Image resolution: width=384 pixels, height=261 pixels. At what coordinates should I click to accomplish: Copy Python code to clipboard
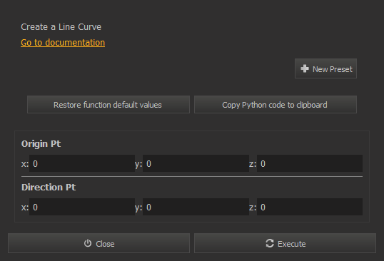(x=276, y=105)
